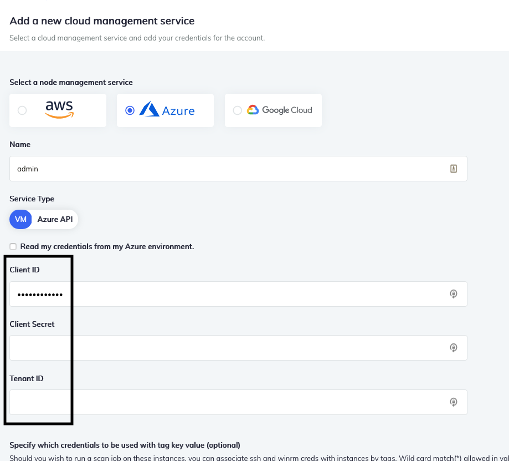509x461 pixels.
Task: Enable the Read my credentials checkbox
Action: click(x=13, y=246)
